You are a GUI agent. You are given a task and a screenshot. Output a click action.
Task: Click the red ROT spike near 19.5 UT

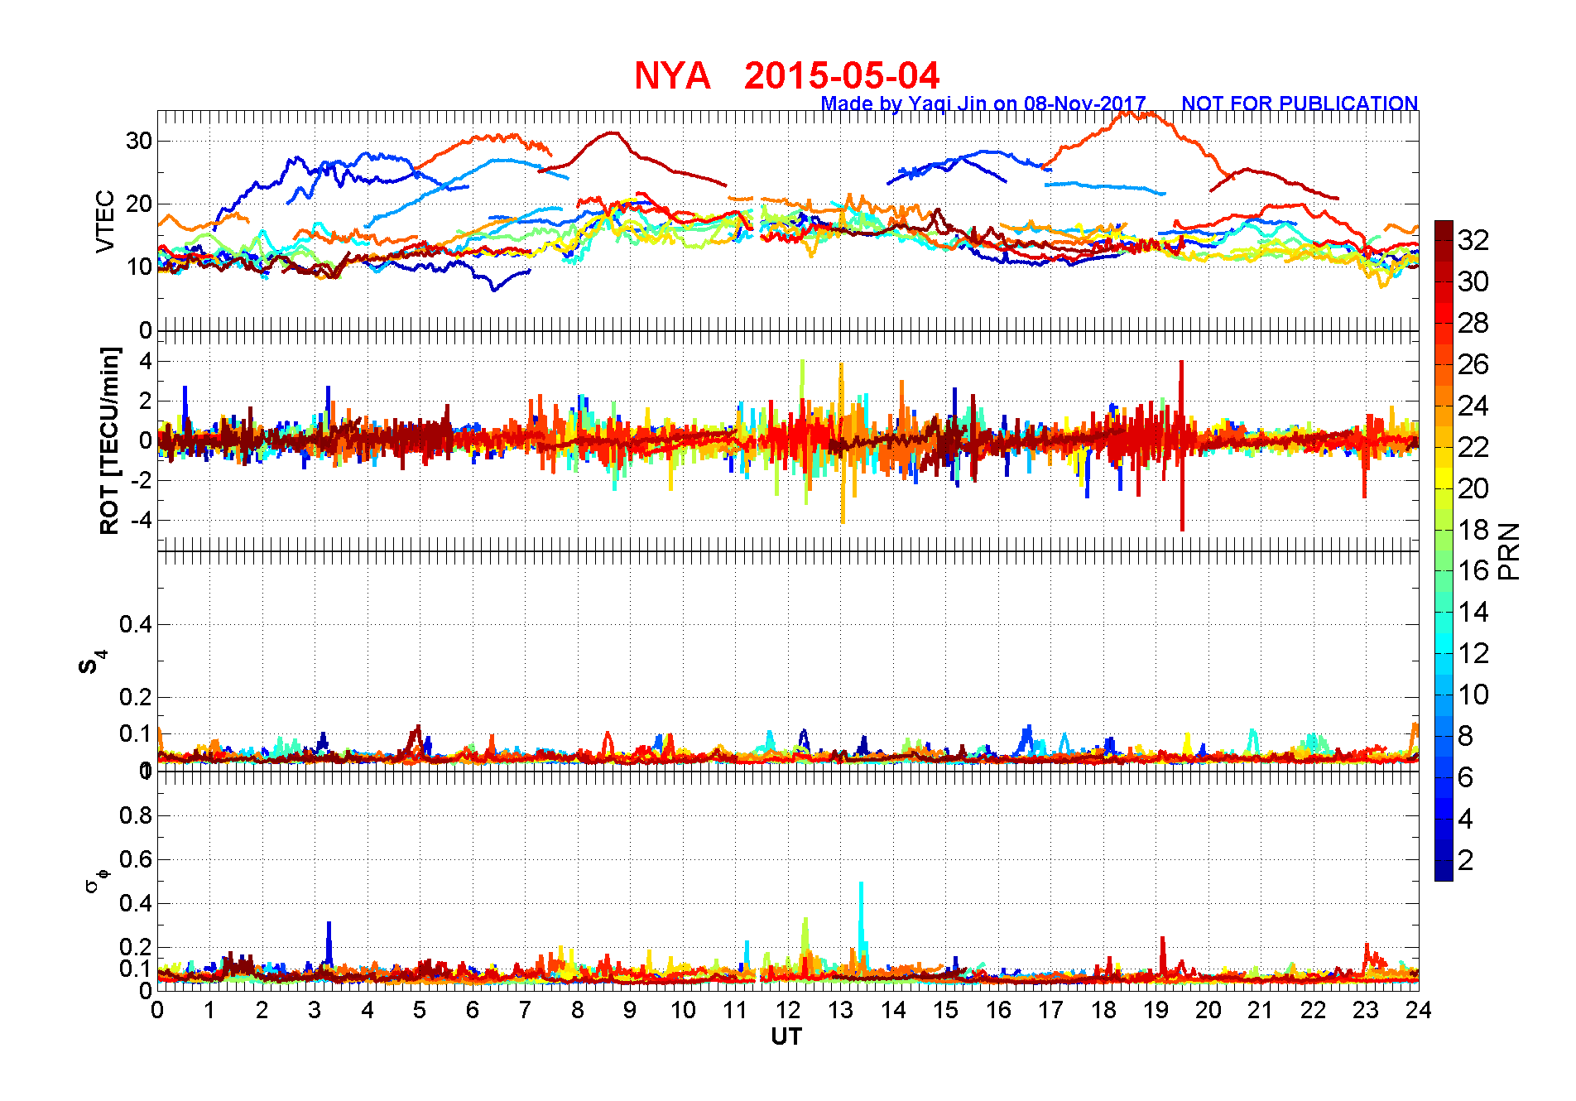point(1182,447)
